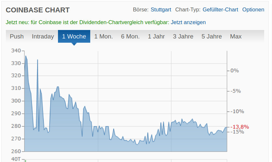Show the 1 Mon. time range
The width and height of the screenshot is (272, 162).
[104, 37]
